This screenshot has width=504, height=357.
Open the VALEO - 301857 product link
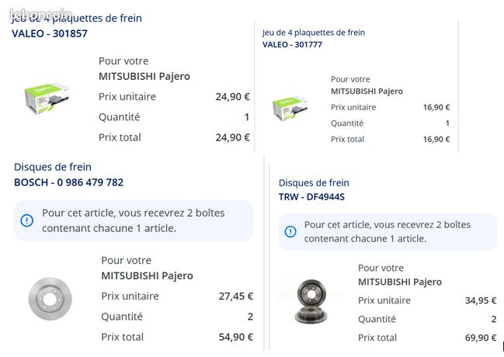coord(50,33)
